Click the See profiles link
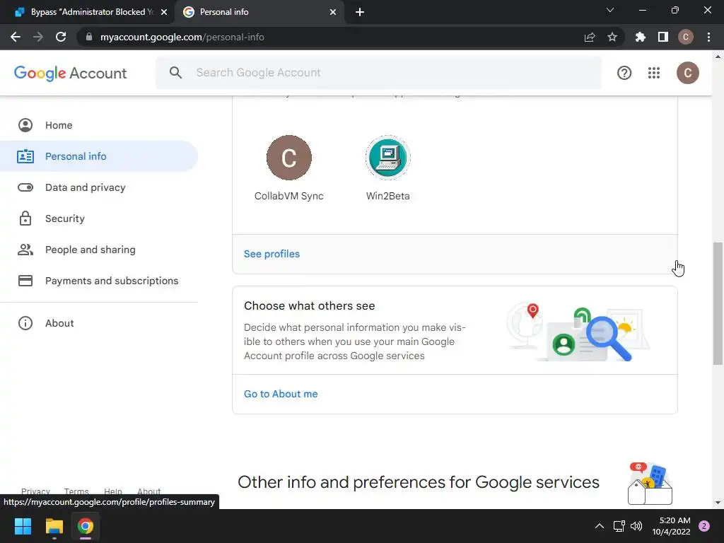This screenshot has width=724, height=543. pos(271,254)
